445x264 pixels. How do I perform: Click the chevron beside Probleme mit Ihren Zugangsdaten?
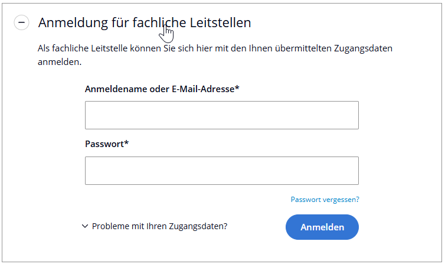coord(85,226)
